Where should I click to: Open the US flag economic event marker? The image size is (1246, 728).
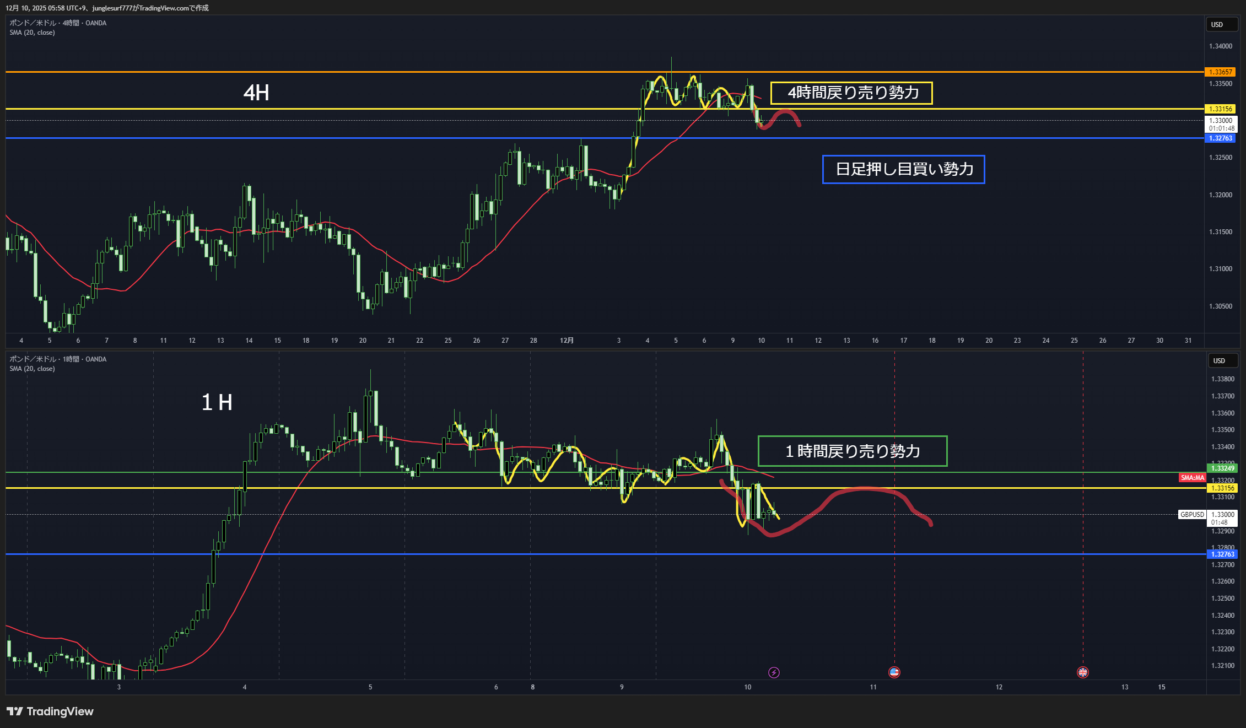pos(894,672)
